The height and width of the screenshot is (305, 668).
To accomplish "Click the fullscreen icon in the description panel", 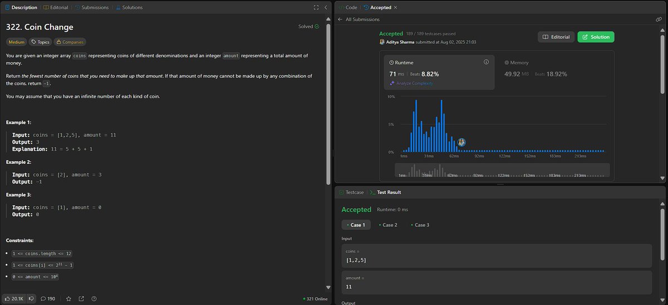I will pyautogui.click(x=316, y=7).
